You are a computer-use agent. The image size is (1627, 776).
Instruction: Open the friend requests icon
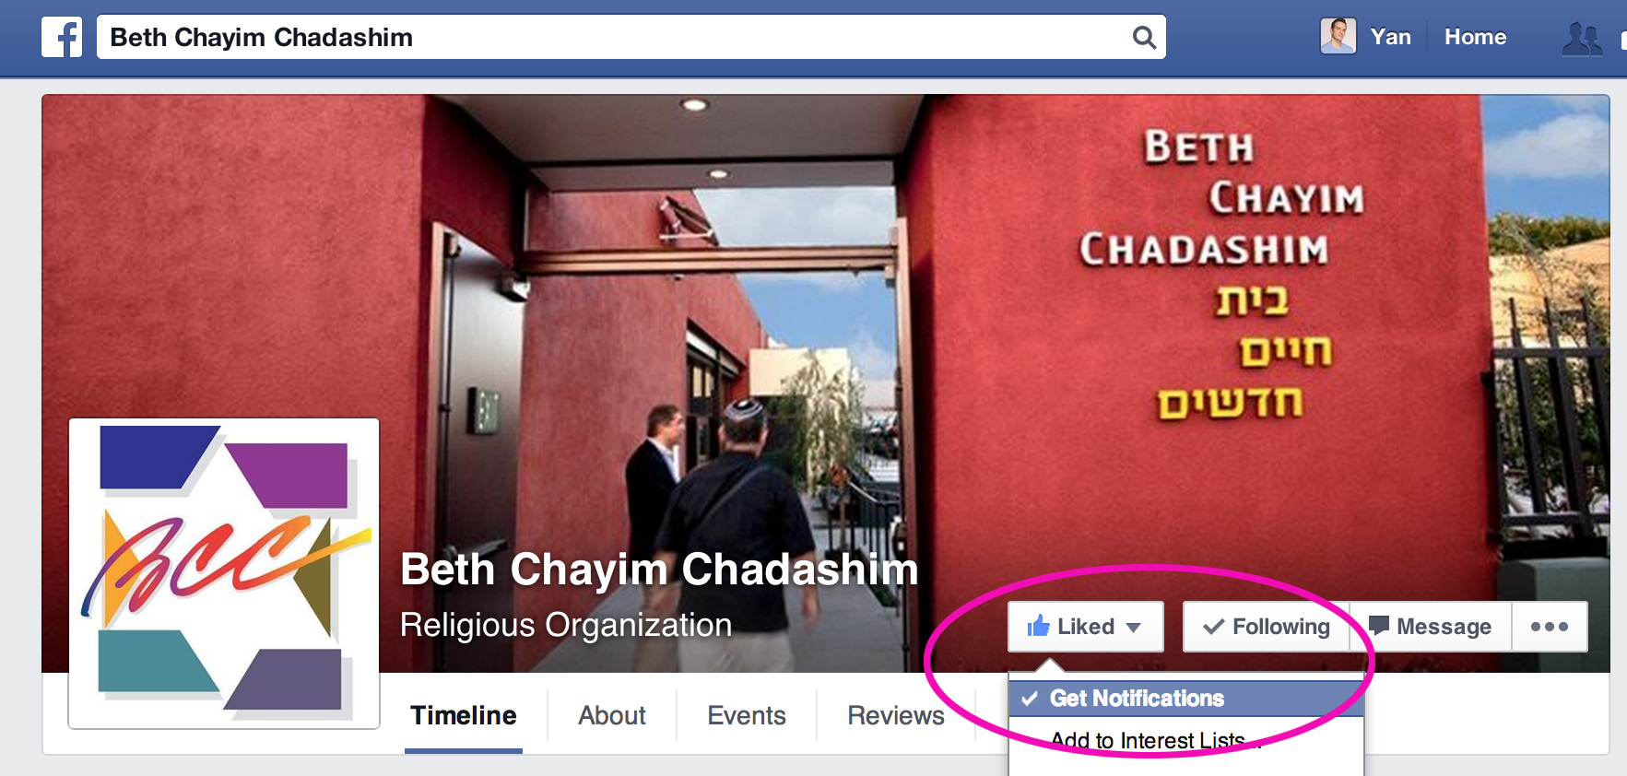[x=1582, y=38]
